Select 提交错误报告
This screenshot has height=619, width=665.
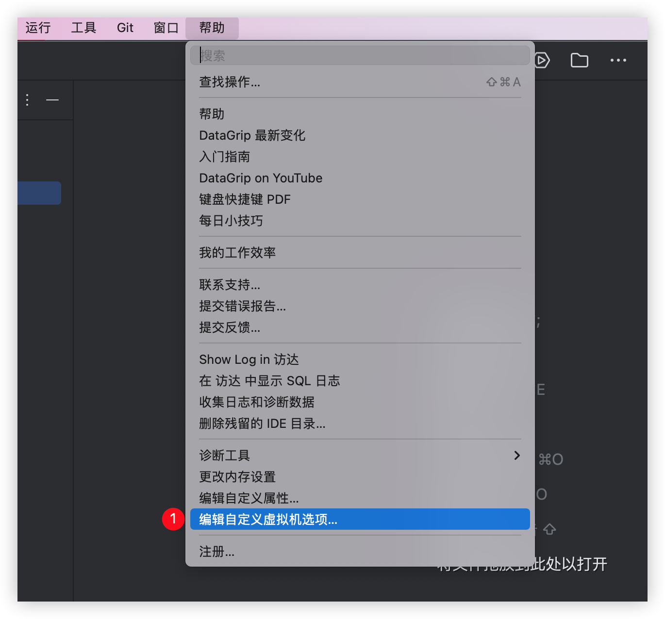point(242,307)
